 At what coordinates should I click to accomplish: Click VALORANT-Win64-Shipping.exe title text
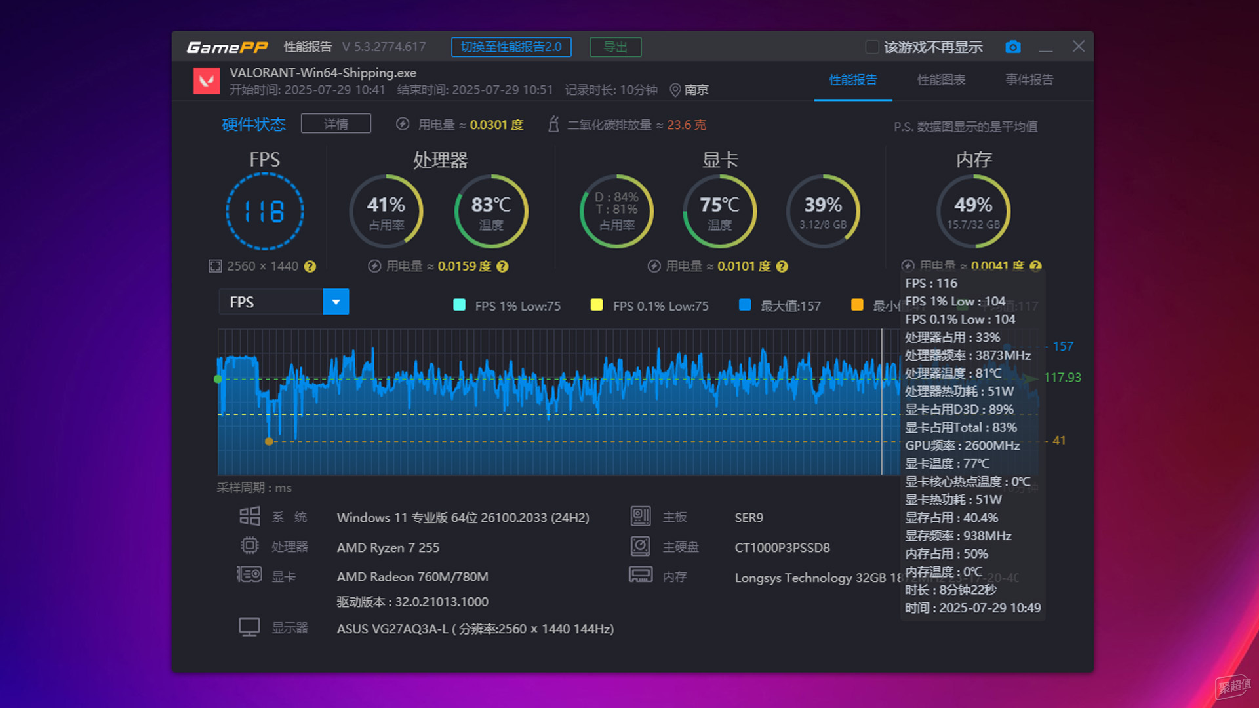[323, 73]
